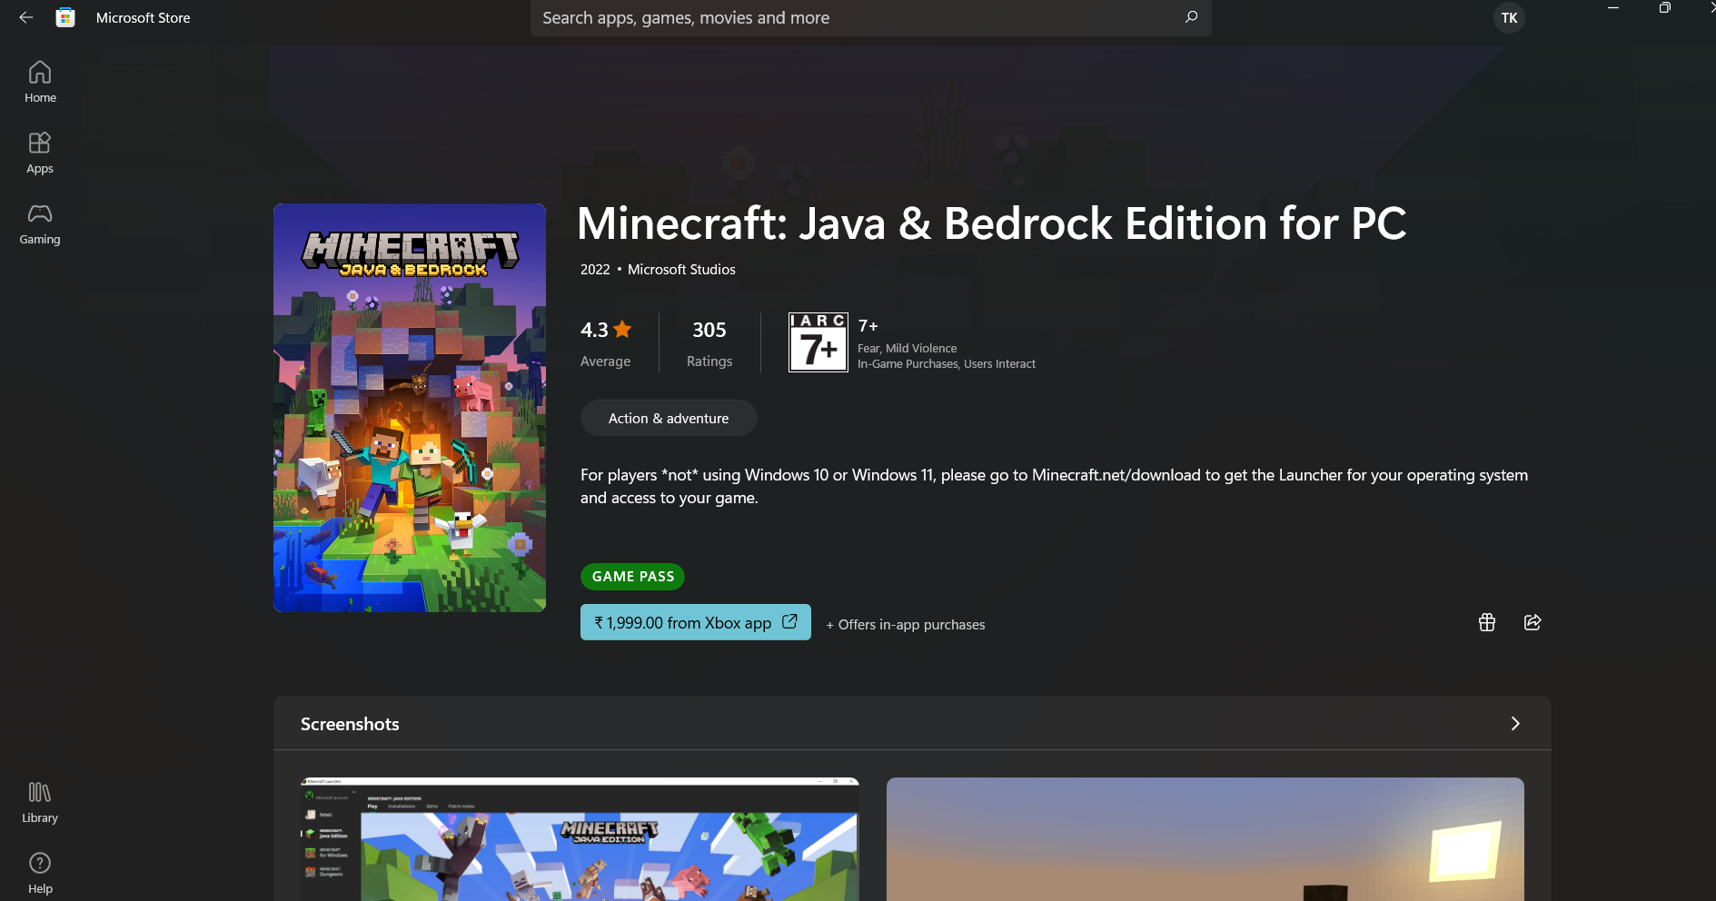Go back using the back arrow
Viewport: 1716px width, 901px height.
point(25,17)
